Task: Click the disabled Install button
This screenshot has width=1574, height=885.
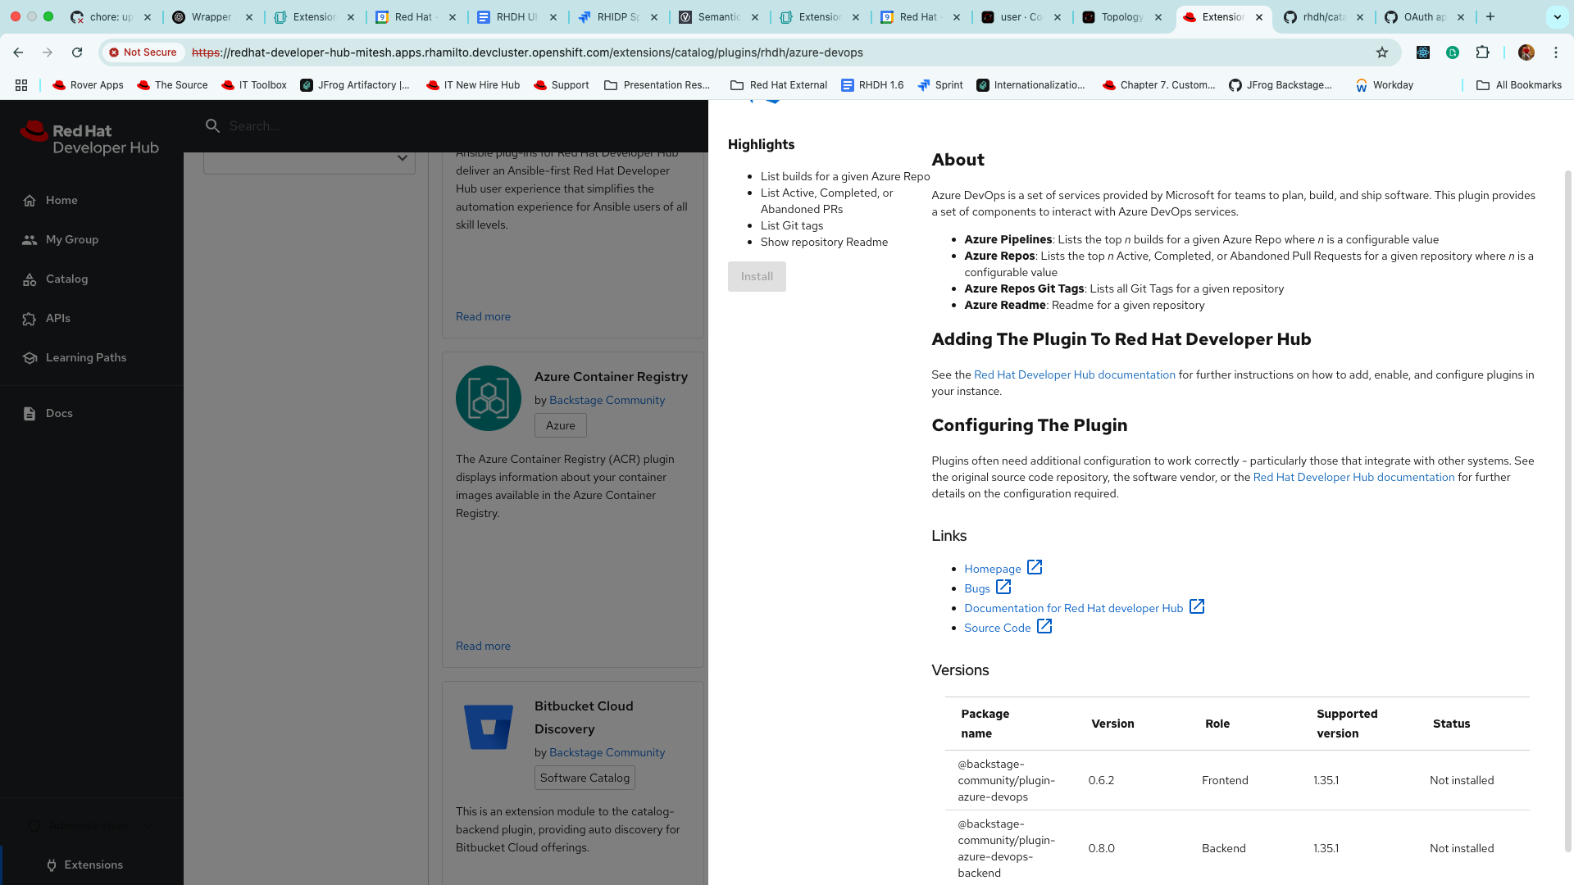Action: click(x=756, y=277)
